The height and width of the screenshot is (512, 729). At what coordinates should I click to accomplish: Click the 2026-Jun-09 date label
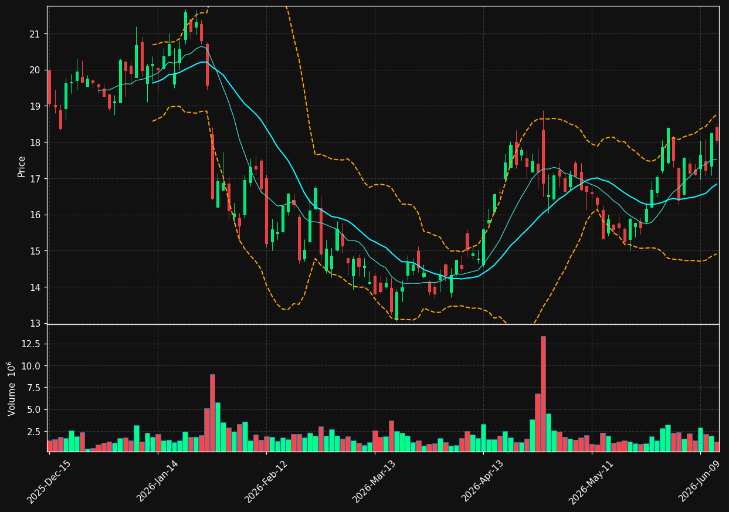pos(700,481)
